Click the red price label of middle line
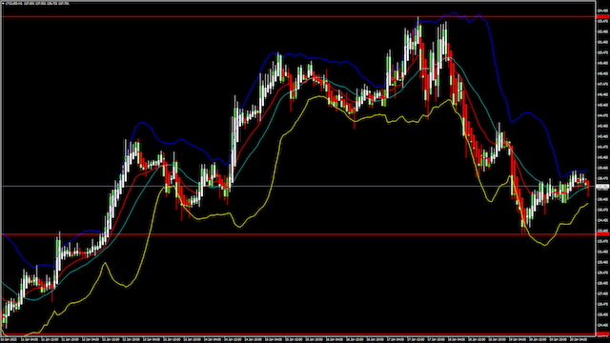This screenshot has height=343, width=610. 602,234
